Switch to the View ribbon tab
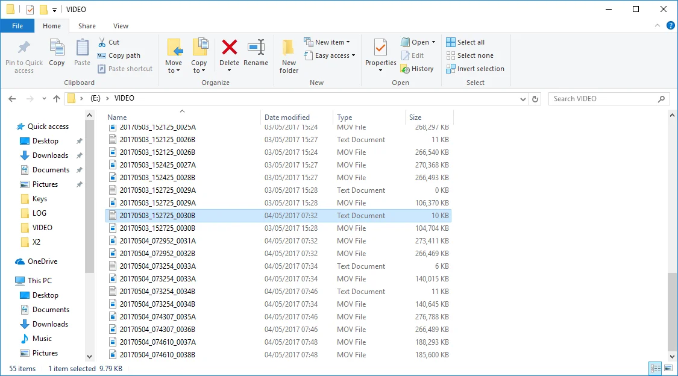Viewport: 678px width, 376px height. [121, 26]
